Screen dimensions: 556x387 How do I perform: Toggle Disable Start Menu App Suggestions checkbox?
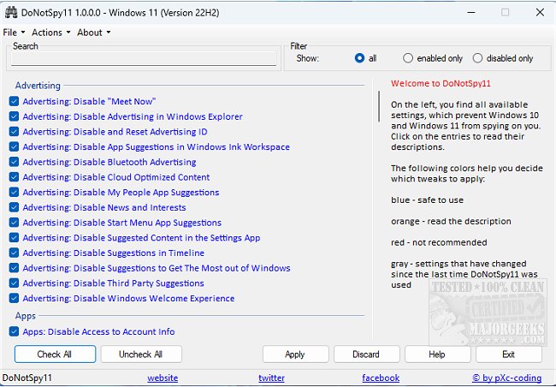pos(15,223)
